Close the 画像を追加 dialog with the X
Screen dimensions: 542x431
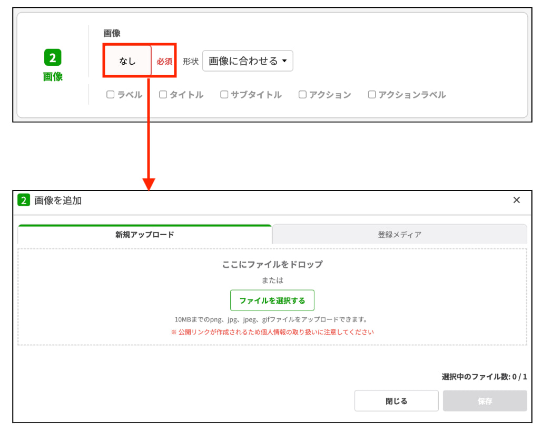(x=517, y=200)
